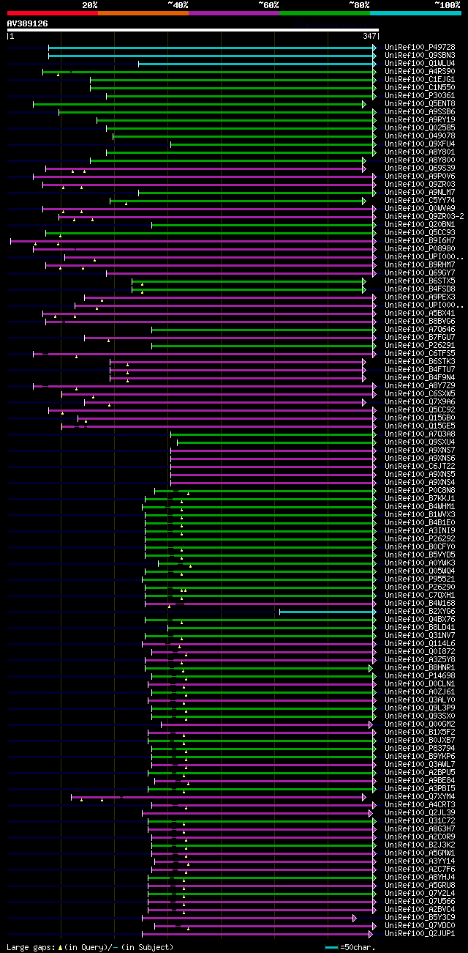This screenshot has width=468, height=953.
Task: Select label UniRef100_B8BVG6
Action: click(x=420, y=322)
